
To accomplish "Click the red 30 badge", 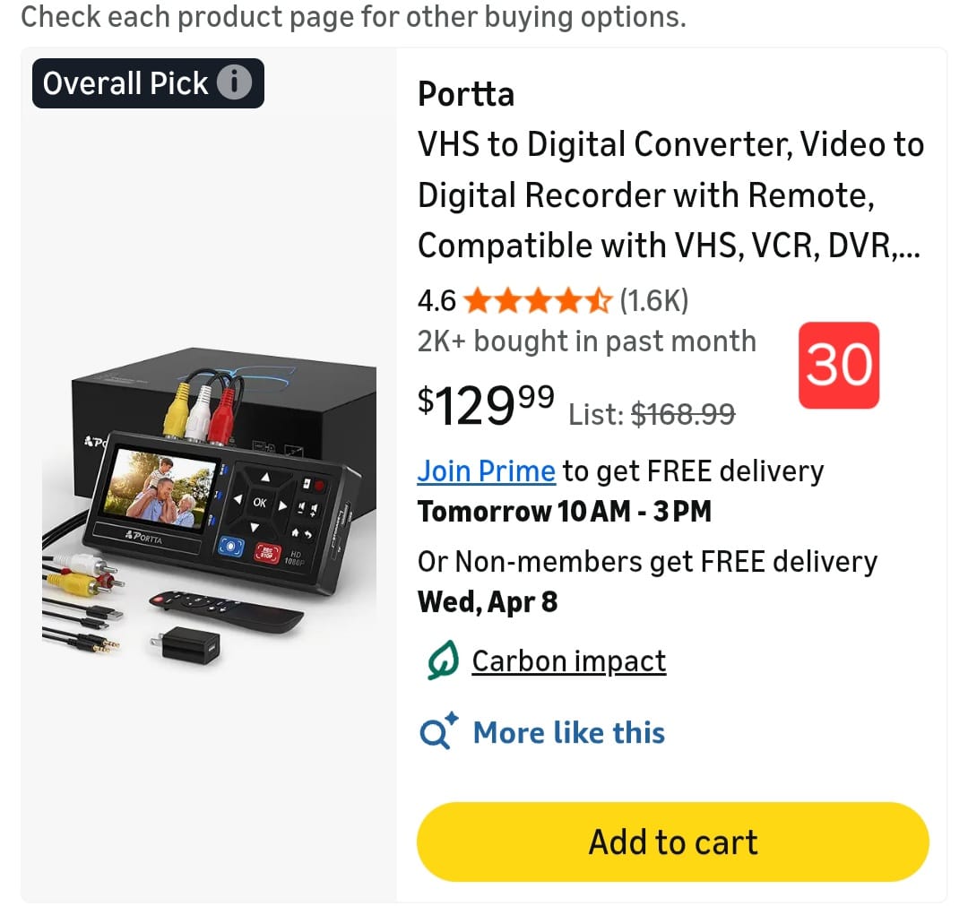I will click(x=839, y=366).
